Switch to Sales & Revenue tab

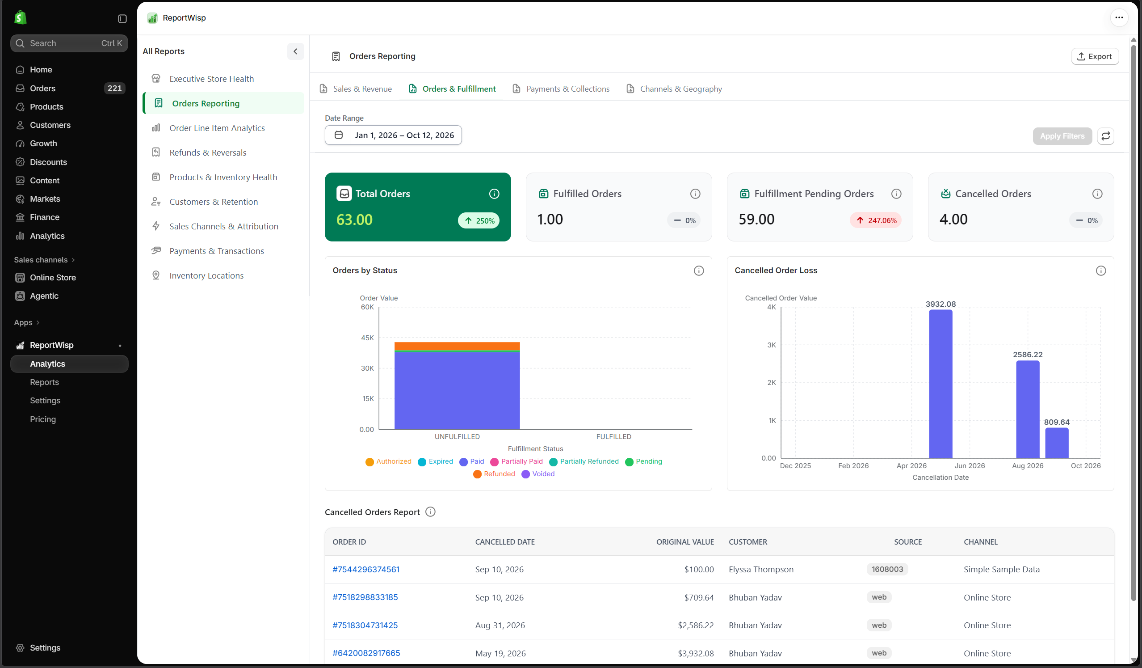point(356,89)
